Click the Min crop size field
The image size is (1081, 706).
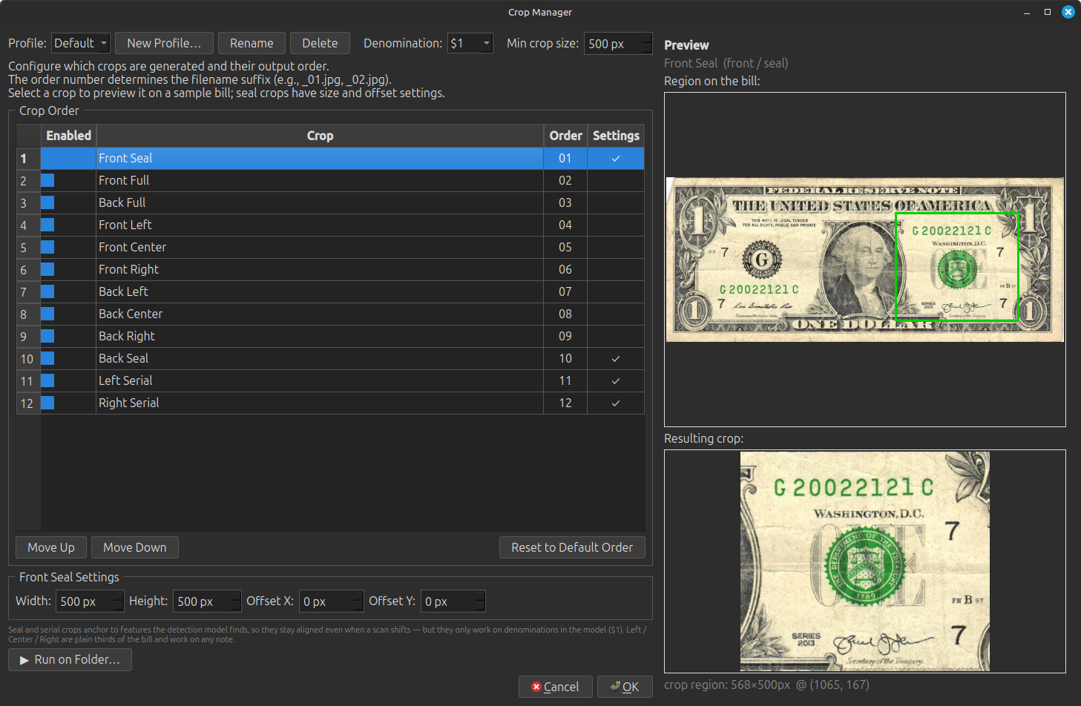tap(618, 44)
